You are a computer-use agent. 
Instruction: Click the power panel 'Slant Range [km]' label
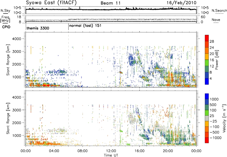(x=8, y=60)
